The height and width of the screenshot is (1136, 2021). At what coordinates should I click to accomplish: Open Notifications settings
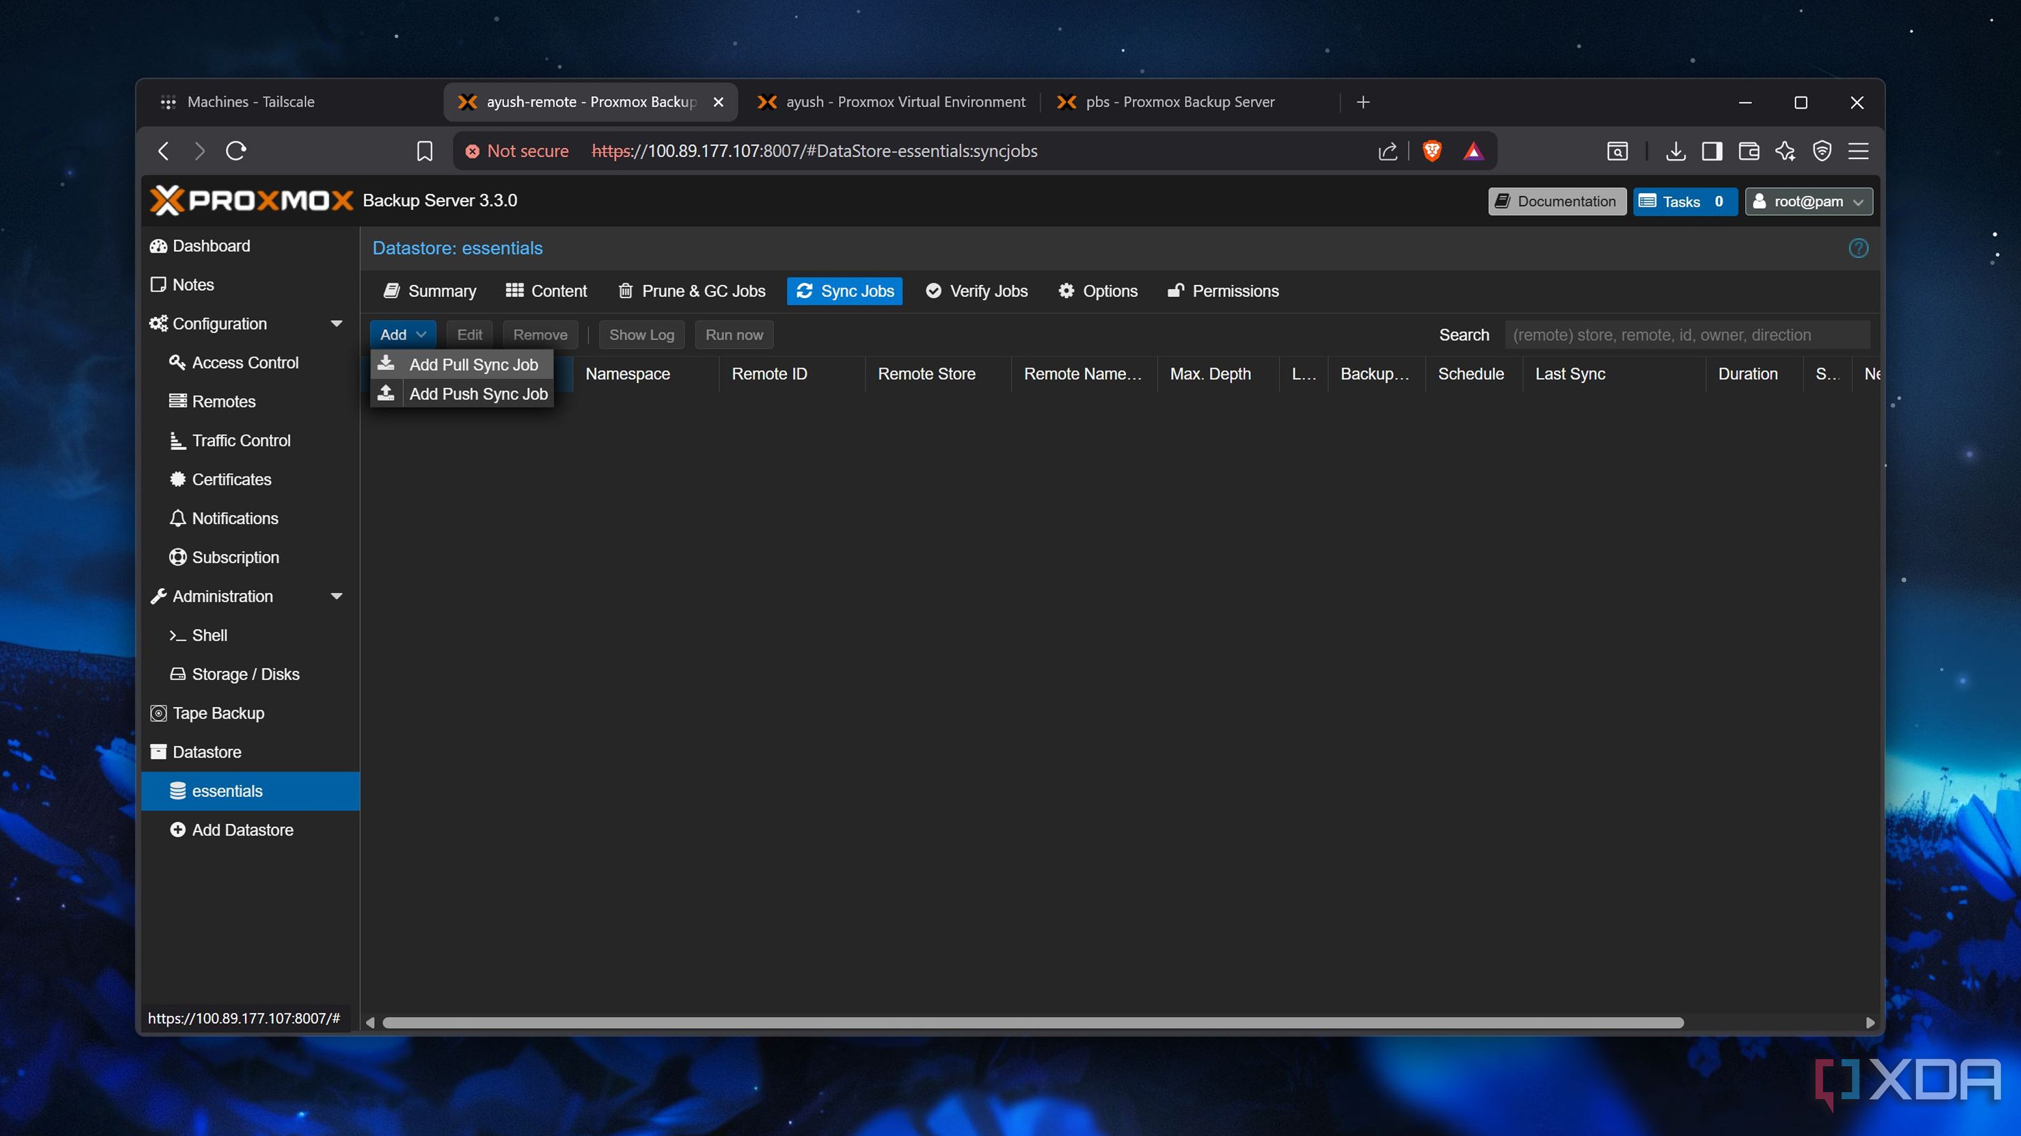[251, 518]
